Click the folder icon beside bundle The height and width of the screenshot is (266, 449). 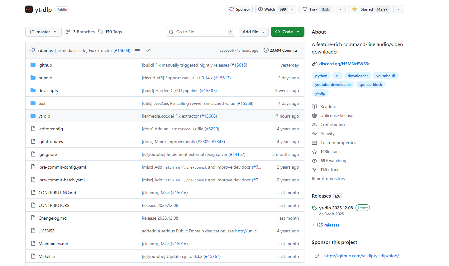tap(33, 77)
